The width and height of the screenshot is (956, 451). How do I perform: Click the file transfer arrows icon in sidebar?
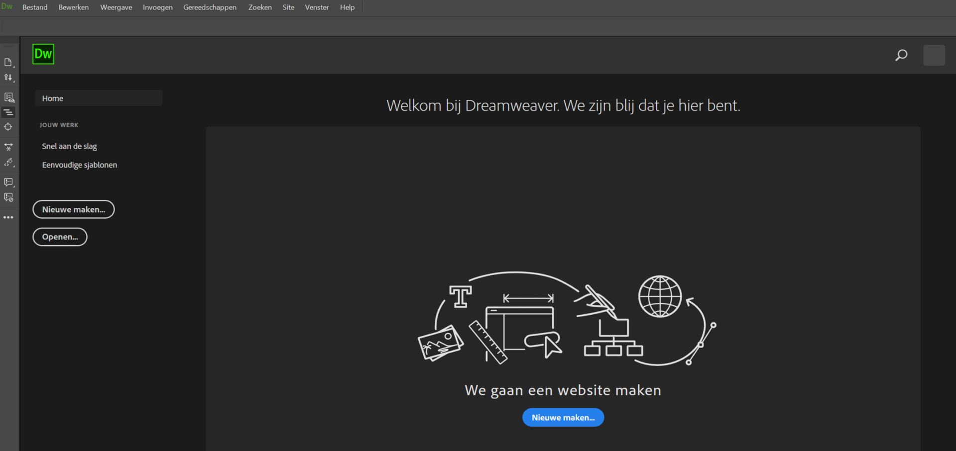pyautogui.click(x=8, y=78)
